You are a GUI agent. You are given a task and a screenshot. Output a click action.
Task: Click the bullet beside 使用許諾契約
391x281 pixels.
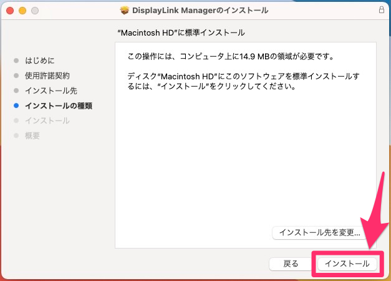16,76
